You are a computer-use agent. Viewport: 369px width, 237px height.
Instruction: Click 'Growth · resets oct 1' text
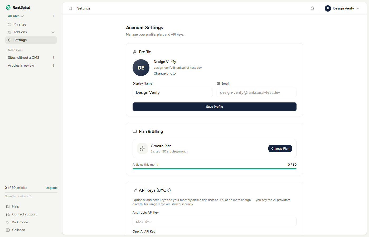(x=18, y=196)
